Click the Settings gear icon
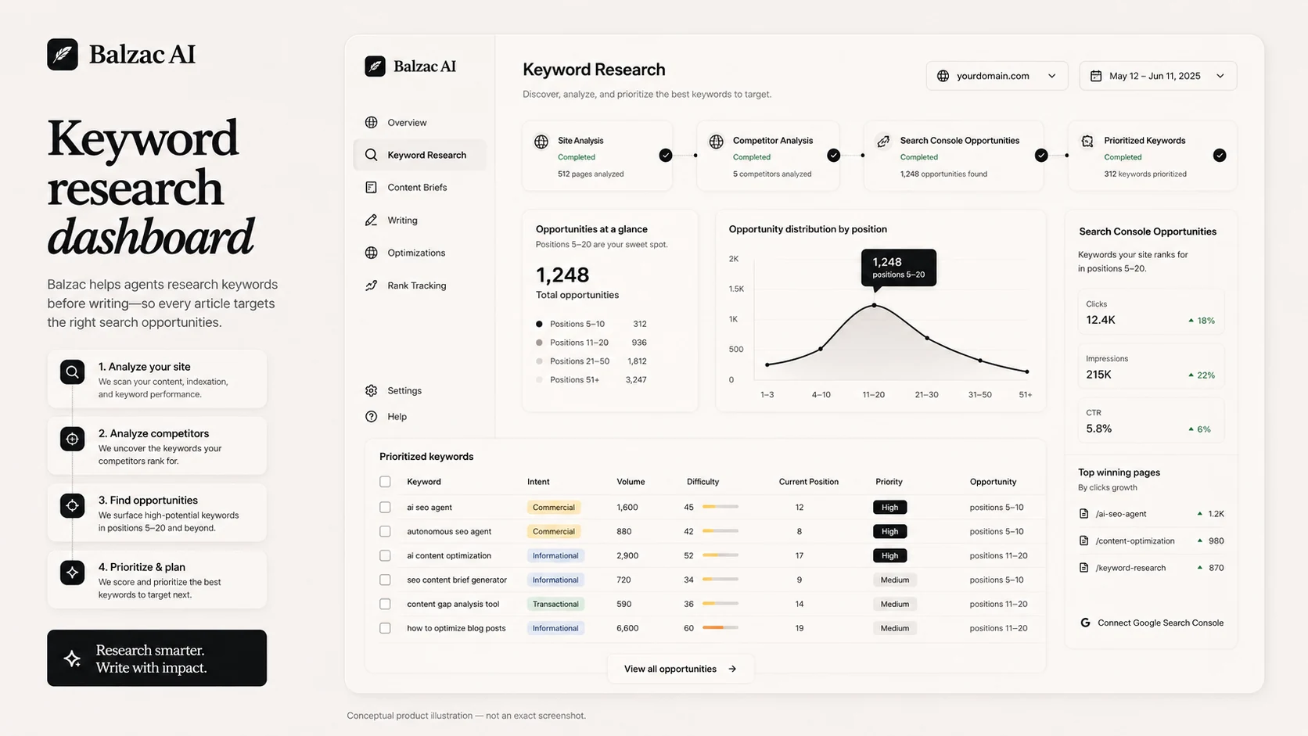This screenshot has width=1308, height=736. point(372,390)
